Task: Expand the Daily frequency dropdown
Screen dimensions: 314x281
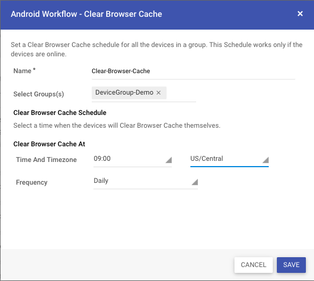Action: (146, 182)
